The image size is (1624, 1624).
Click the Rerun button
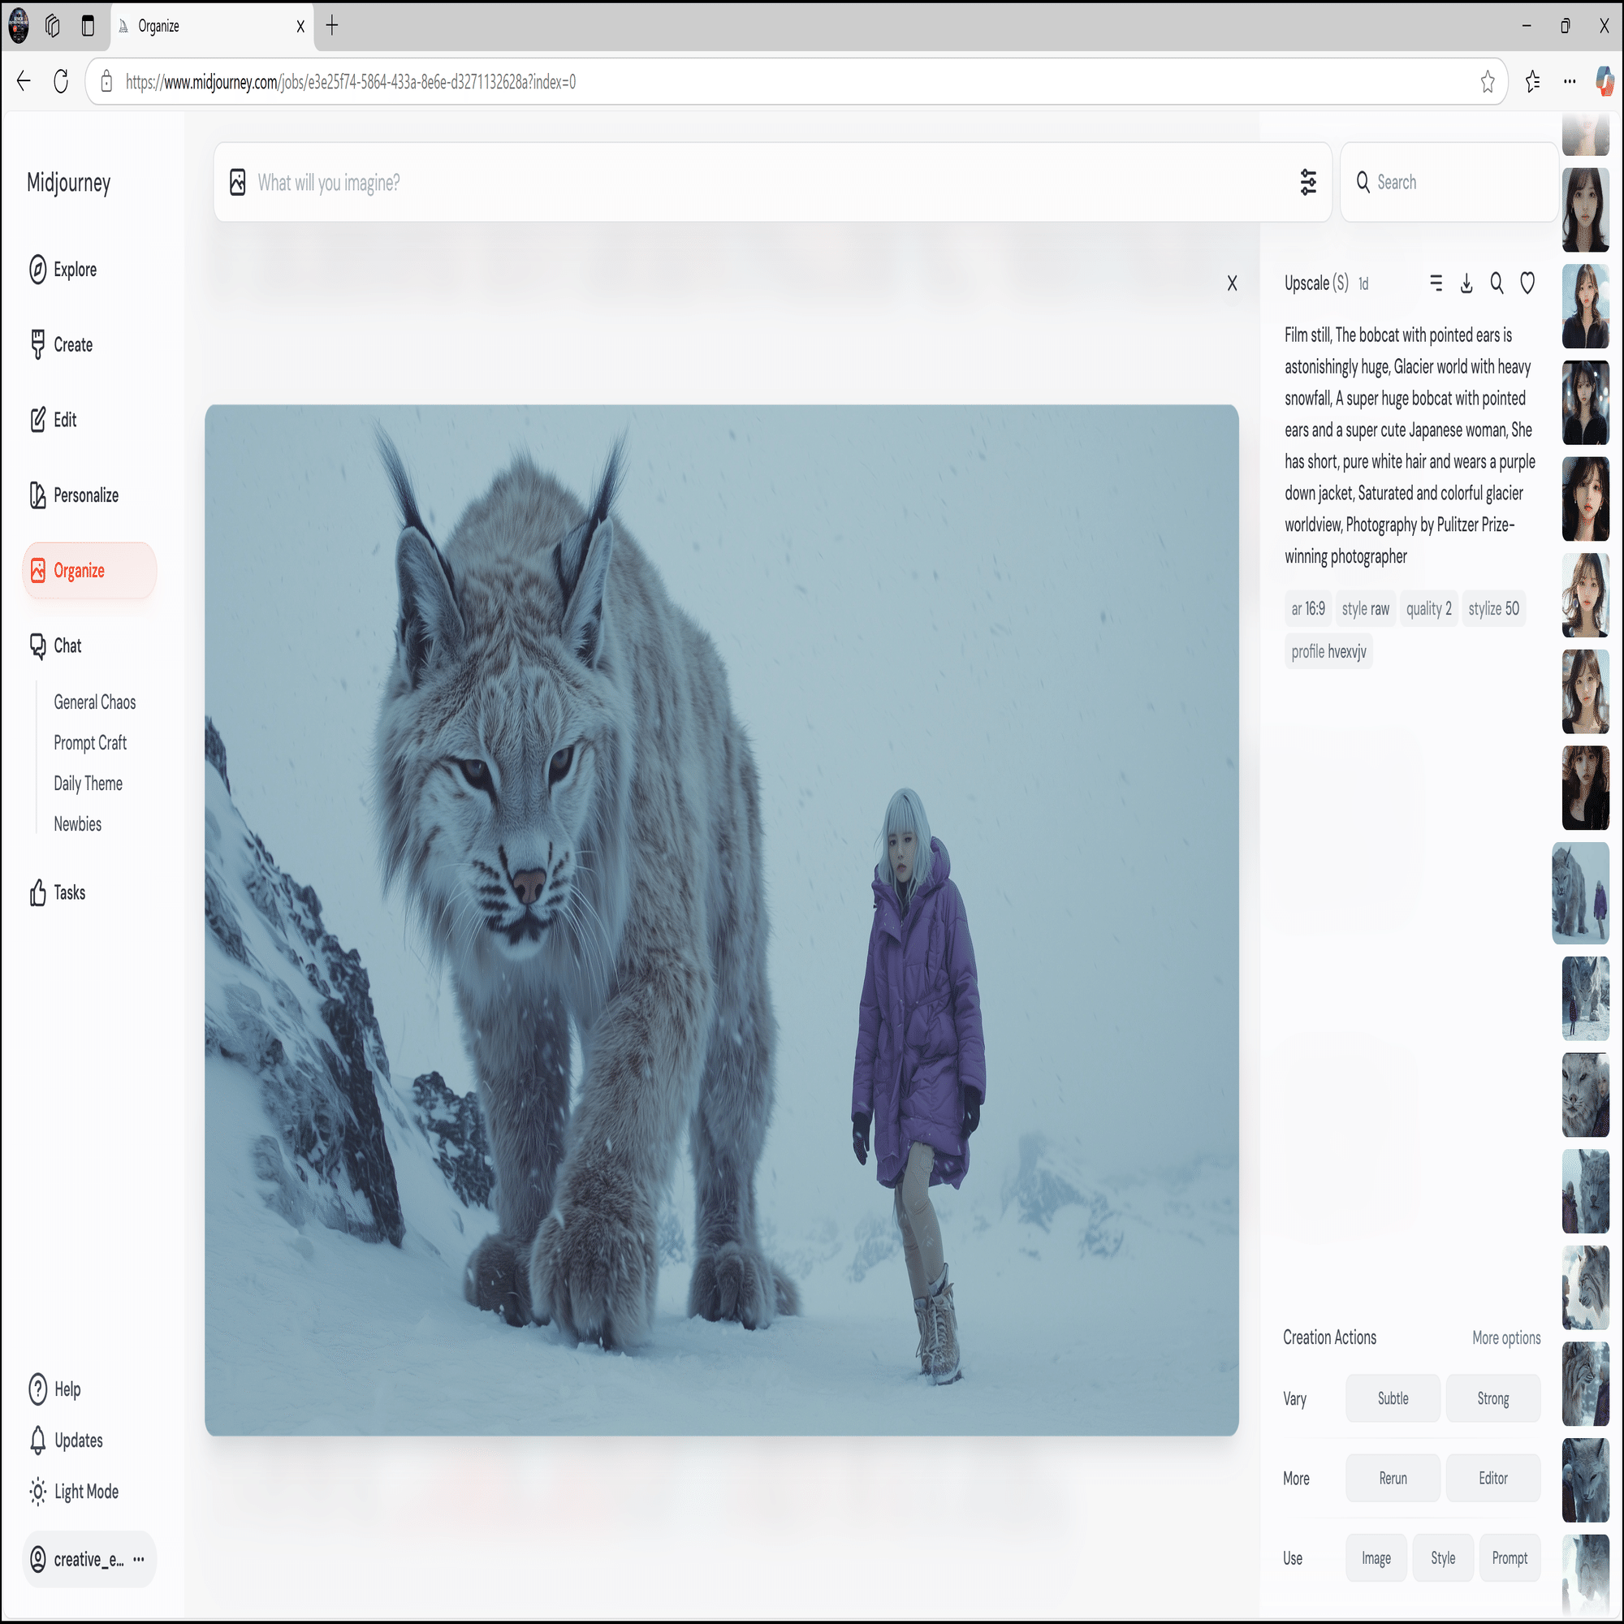click(x=1392, y=1478)
